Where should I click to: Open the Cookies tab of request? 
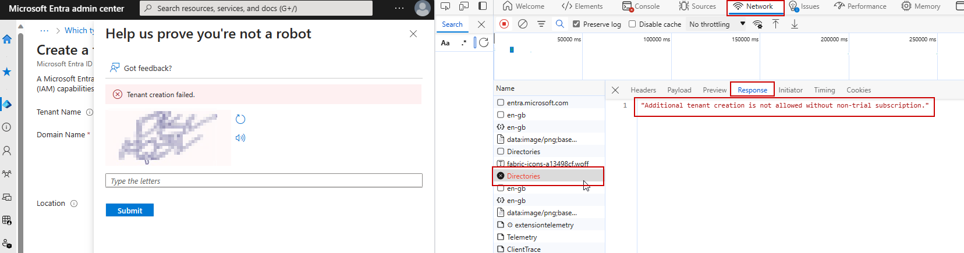pos(859,90)
